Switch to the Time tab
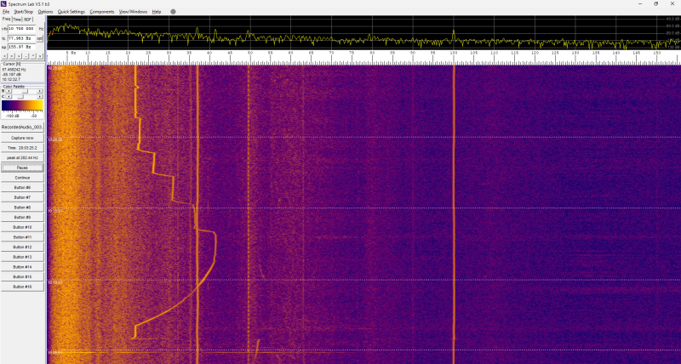 17,20
